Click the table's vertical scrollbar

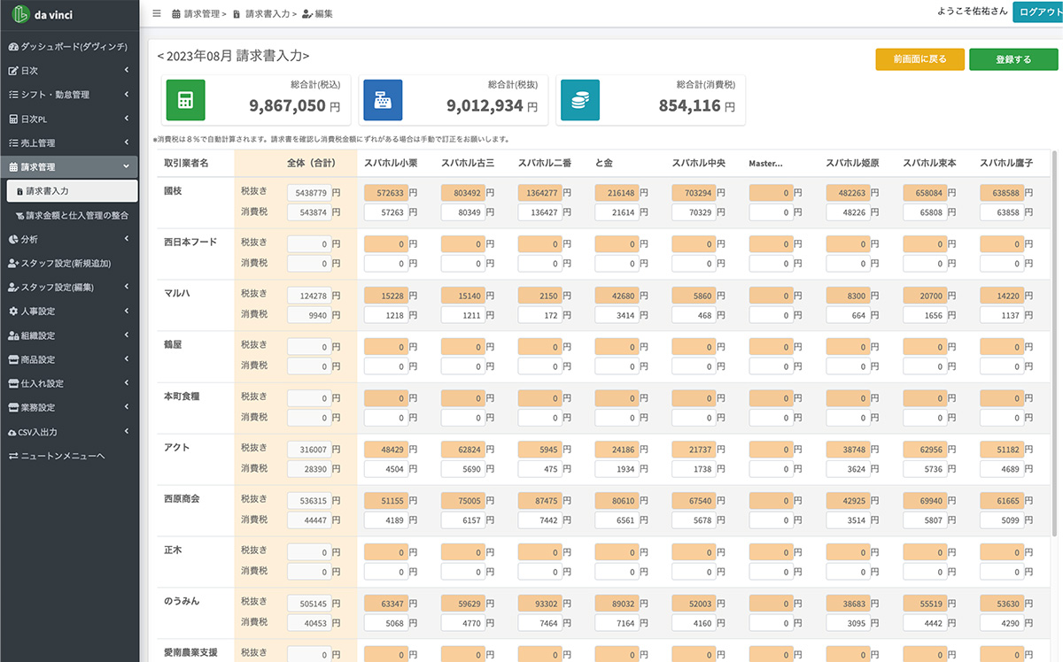[x=1054, y=343]
